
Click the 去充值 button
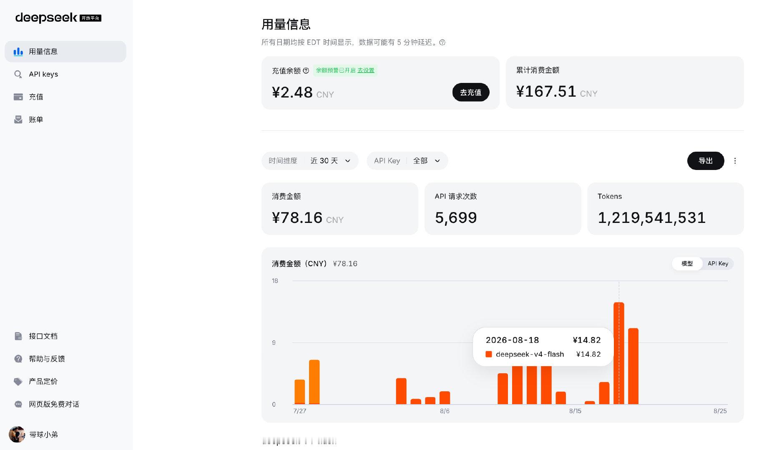click(471, 92)
